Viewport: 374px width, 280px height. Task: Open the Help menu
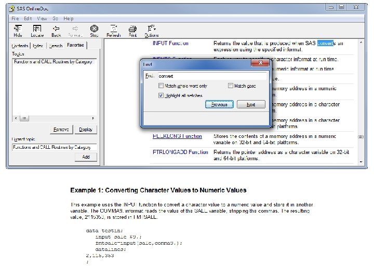click(68, 18)
